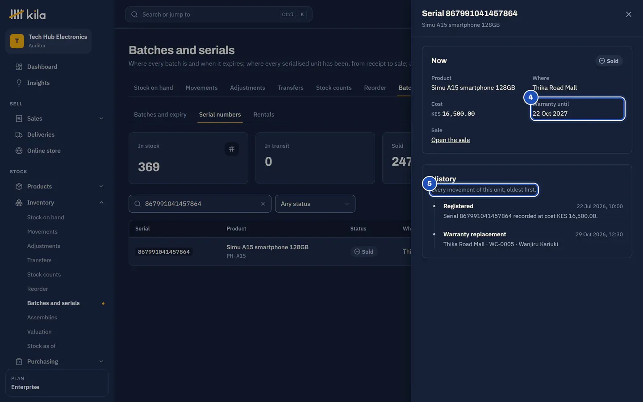Click the Enterprise plan card
643x402 pixels.
click(57, 383)
